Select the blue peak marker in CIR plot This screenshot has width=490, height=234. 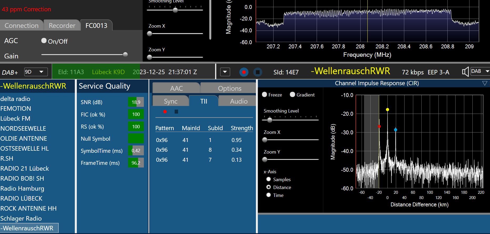395,130
